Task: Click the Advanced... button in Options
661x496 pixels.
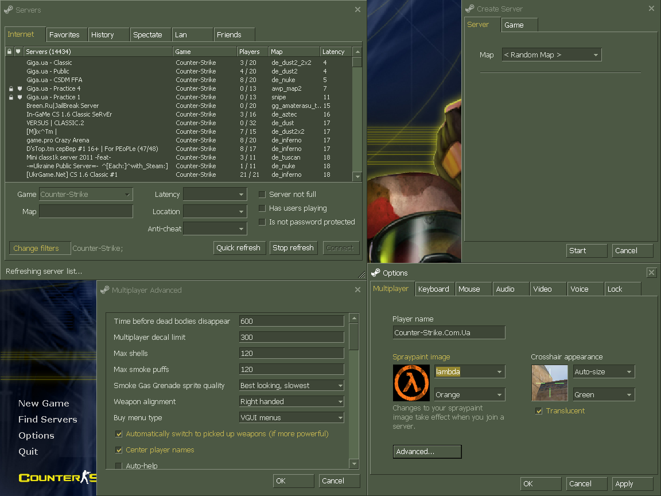Action: click(x=427, y=452)
